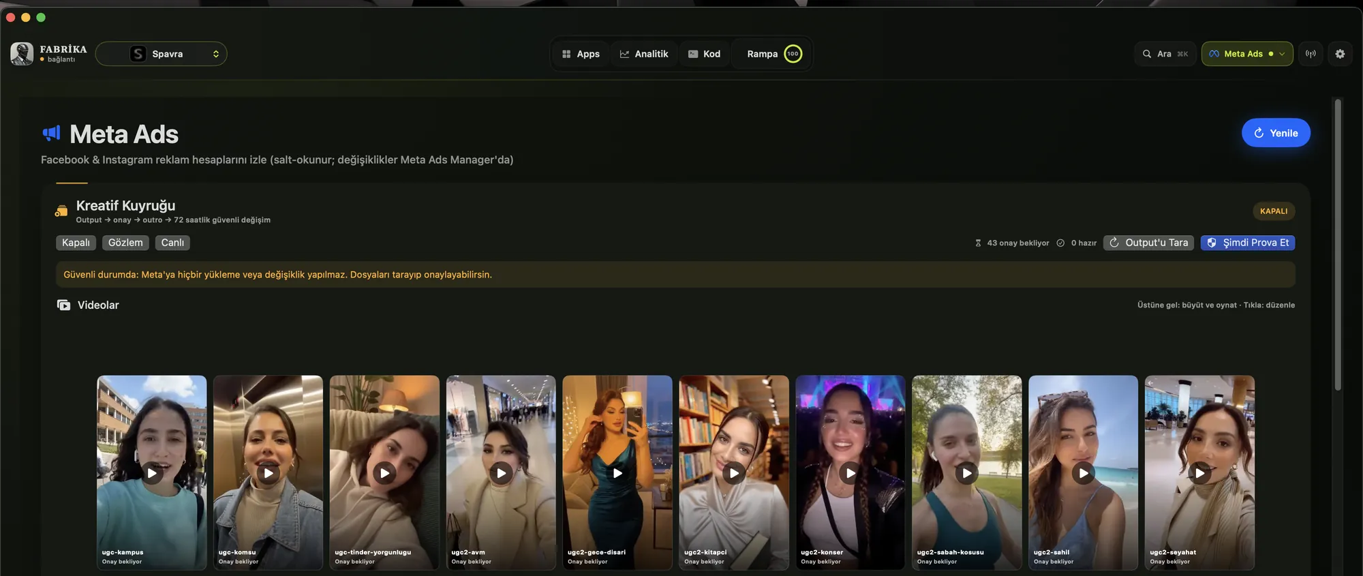Play the ugc2-konser video
Image resolution: width=1363 pixels, height=576 pixels.
[x=851, y=473]
